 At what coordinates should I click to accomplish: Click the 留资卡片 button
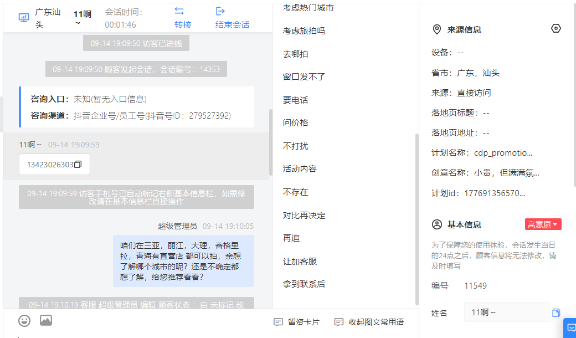[297, 322]
